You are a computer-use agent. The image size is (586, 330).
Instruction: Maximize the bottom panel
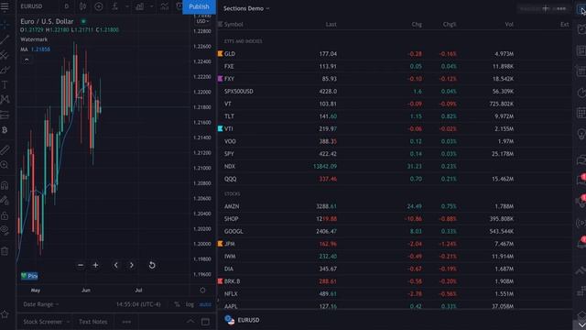click(x=205, y=322)
